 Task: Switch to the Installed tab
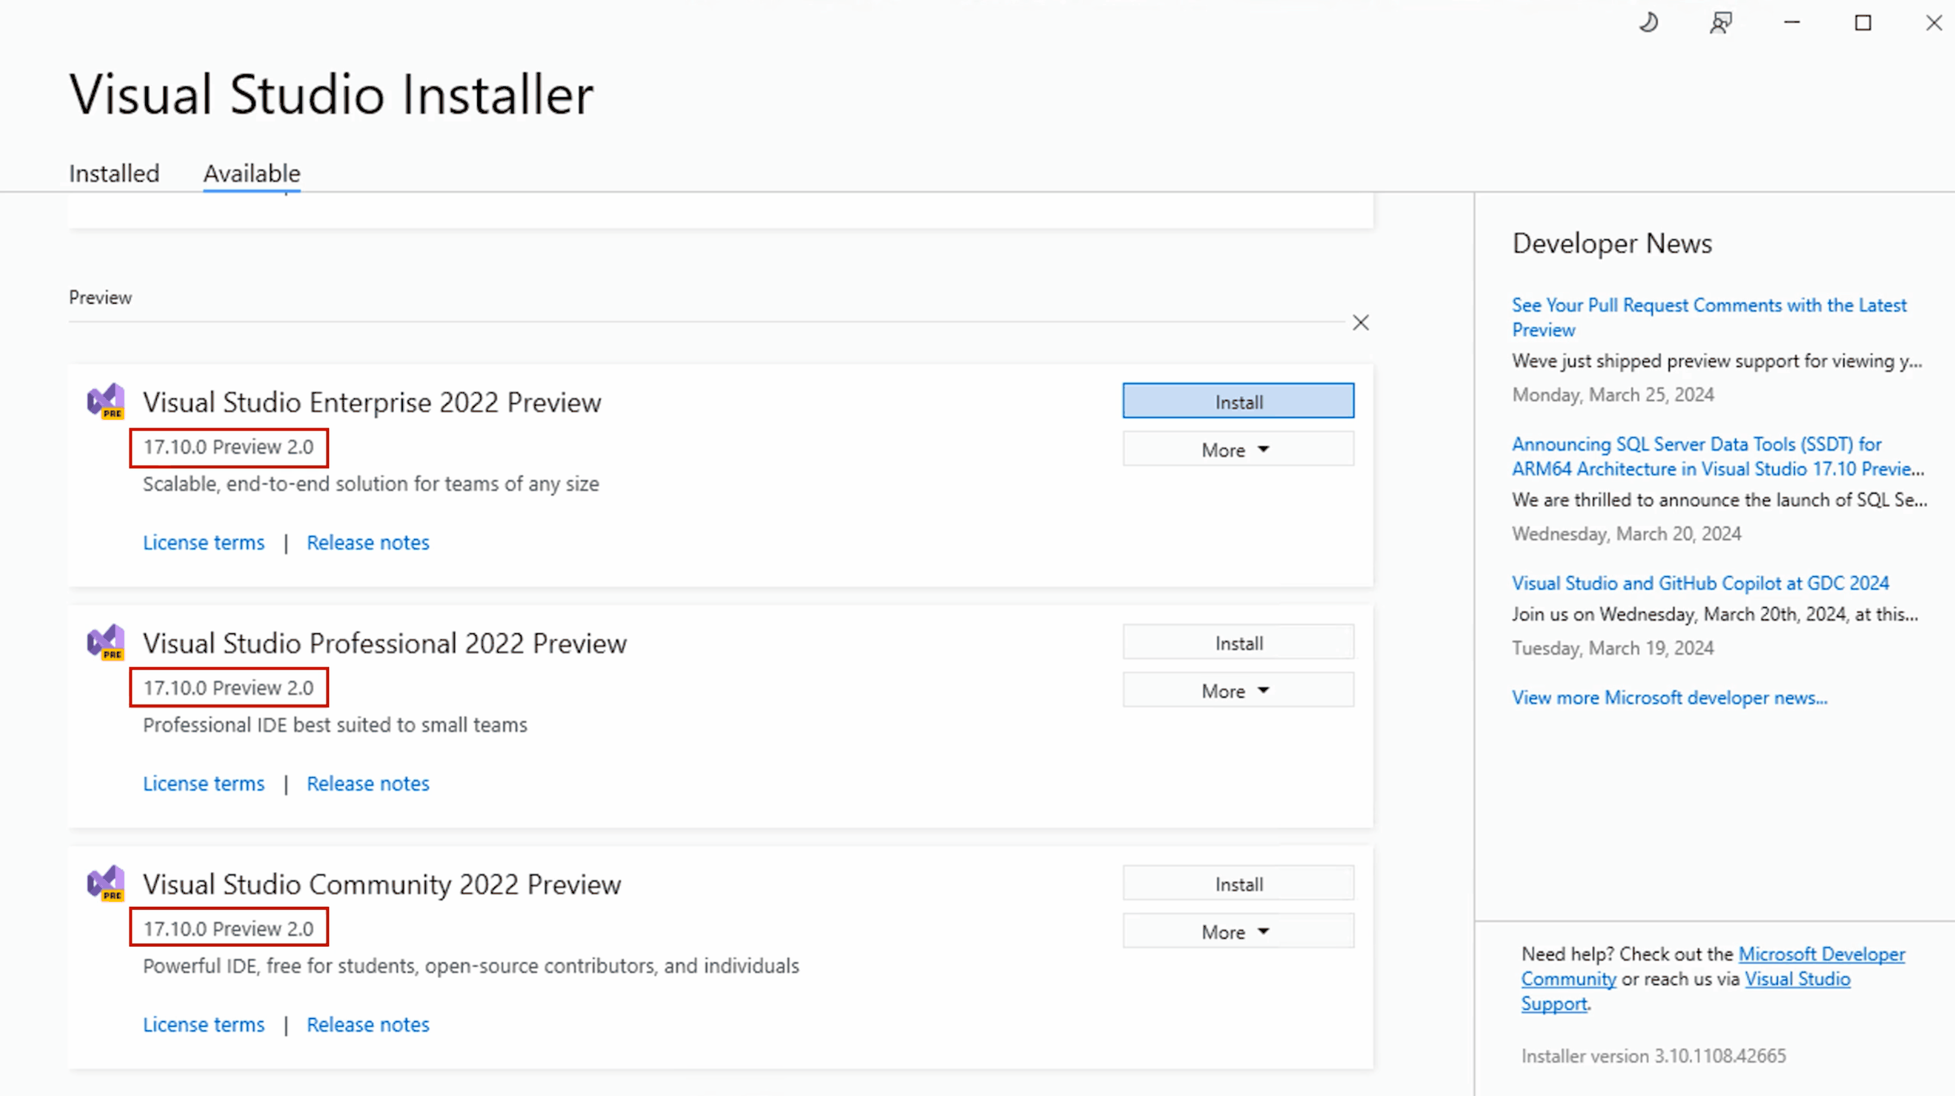point(114,173)
